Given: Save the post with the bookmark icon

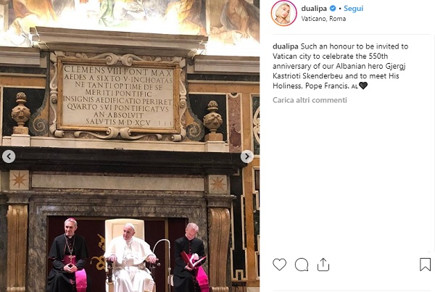Looking at the screenshot, I should (425, 264).
